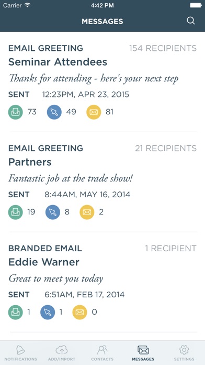Tap yellow envelope icon for Eddie Warner
Viewport: 205px width, 365px height.
tap(79, 312)
